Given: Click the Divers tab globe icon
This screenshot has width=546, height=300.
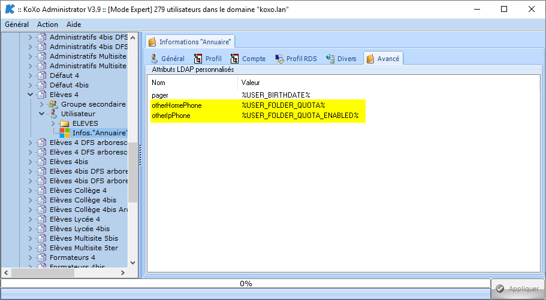Looking at the screenshot, I should 330,59.
